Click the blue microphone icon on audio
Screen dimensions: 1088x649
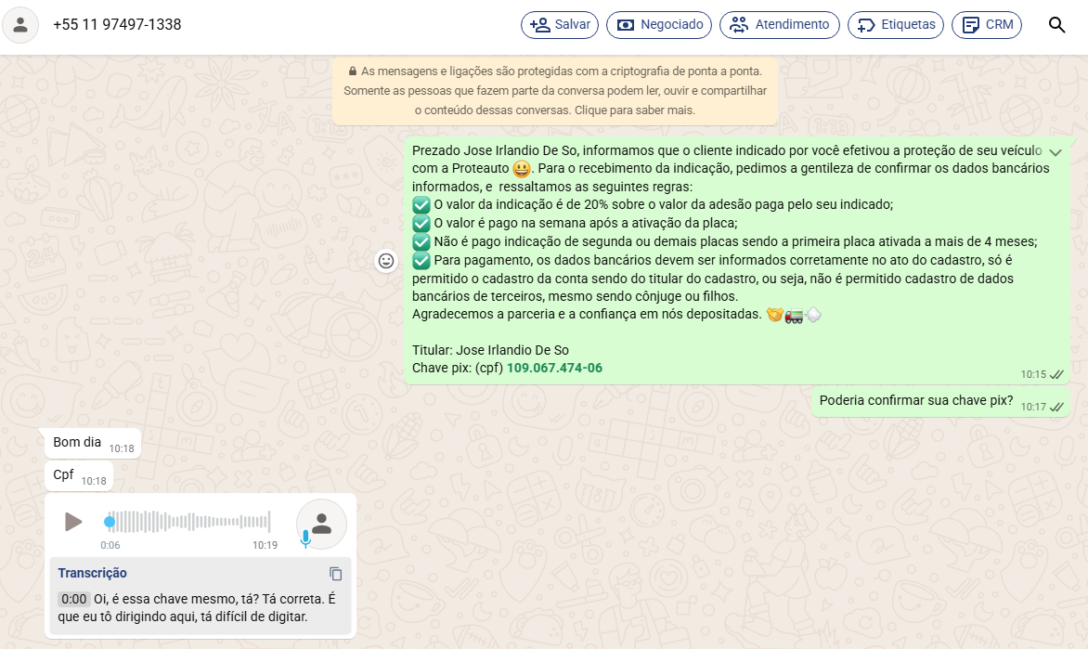[x=304, y=539]
